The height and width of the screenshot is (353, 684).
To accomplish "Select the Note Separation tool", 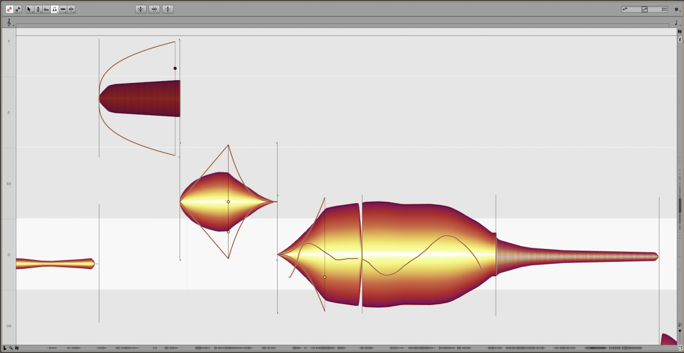I will [x=71, y=9].
